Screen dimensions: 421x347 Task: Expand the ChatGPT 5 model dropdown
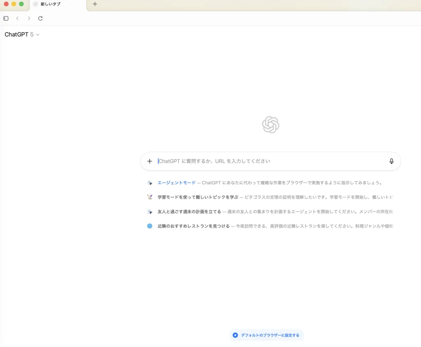click(x=22, y=35)
